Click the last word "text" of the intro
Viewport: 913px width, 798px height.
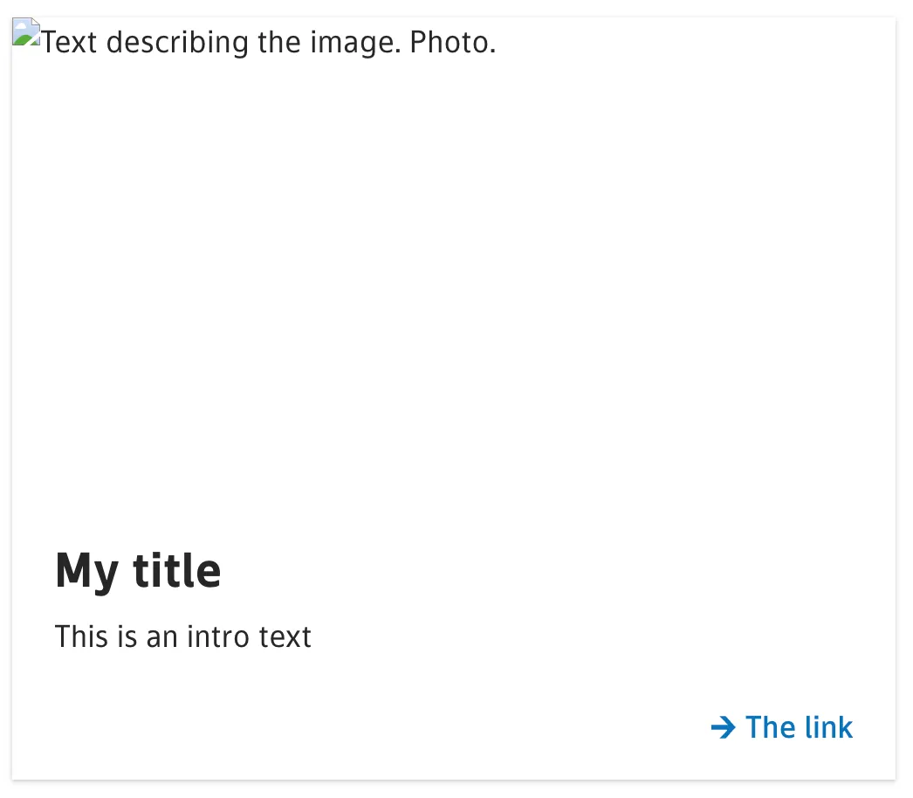[x=285, y=636]
